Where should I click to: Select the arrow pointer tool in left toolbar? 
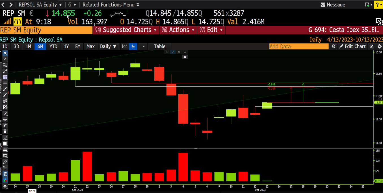click(x=5, y=53)
